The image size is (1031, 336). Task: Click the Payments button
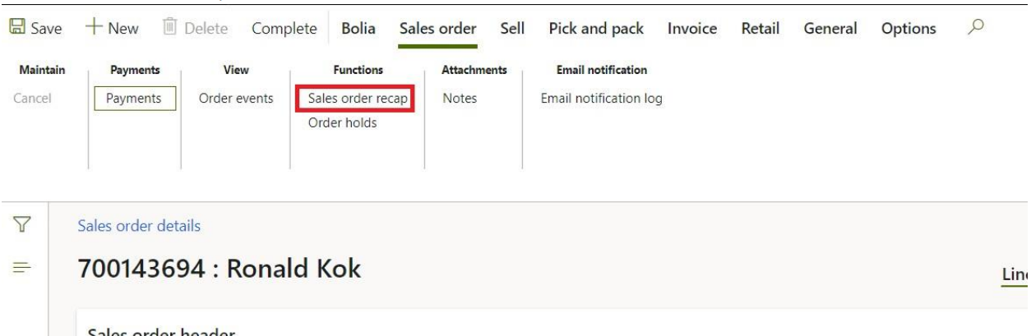click(135, 99)
